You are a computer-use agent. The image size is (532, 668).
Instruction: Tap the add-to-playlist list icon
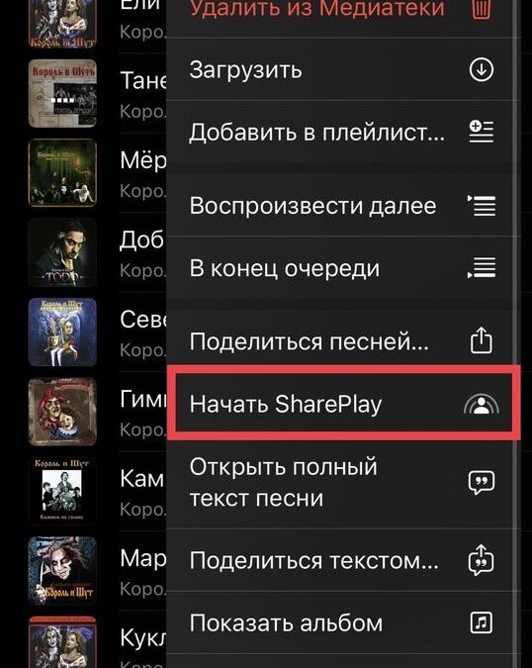point(482,132)
